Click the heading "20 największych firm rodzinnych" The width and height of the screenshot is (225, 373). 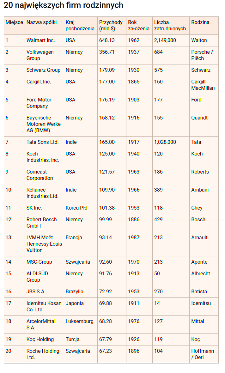(x=64, y=5)
